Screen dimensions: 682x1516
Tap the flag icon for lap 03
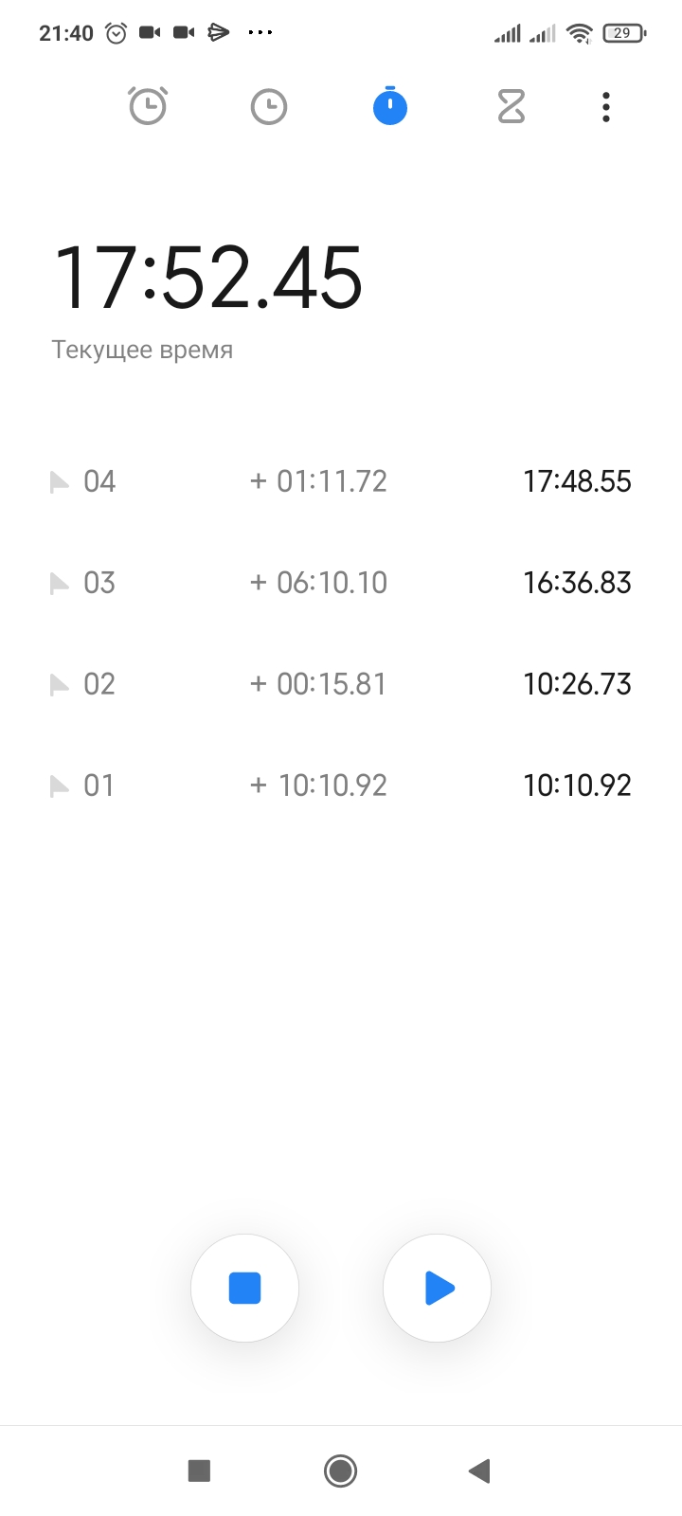pyautogui.click(x=60, y=584)
